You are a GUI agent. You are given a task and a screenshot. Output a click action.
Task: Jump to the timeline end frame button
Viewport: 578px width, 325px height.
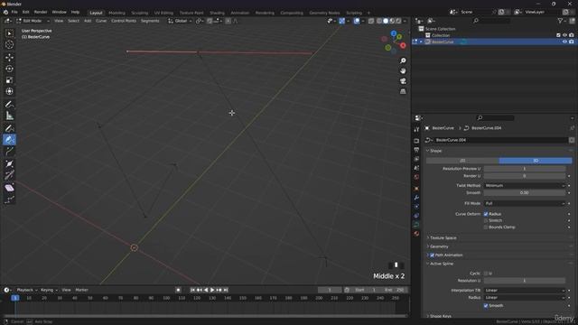pos(226,291)
